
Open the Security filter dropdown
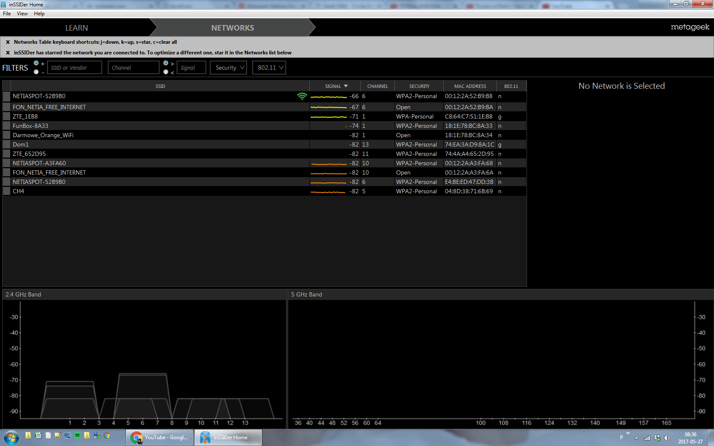click(x=229, y=68)
